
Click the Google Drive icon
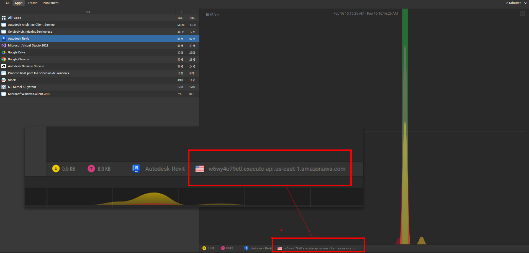tap(4, 52)
